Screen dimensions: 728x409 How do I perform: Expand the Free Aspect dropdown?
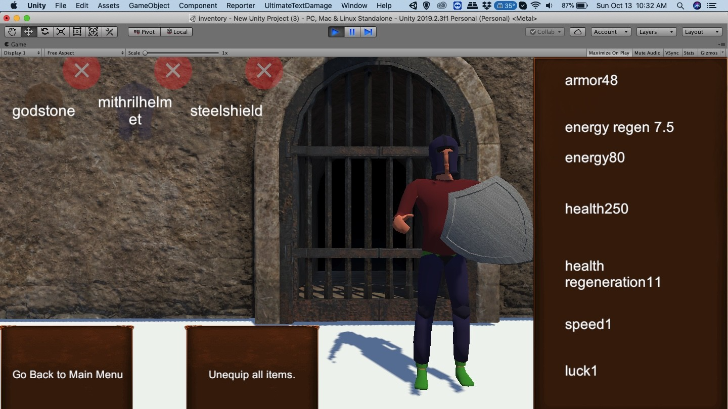point(85,53)
